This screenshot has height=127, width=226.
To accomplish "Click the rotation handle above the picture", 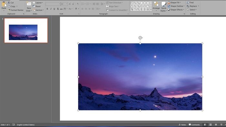I will click(140, 38).
